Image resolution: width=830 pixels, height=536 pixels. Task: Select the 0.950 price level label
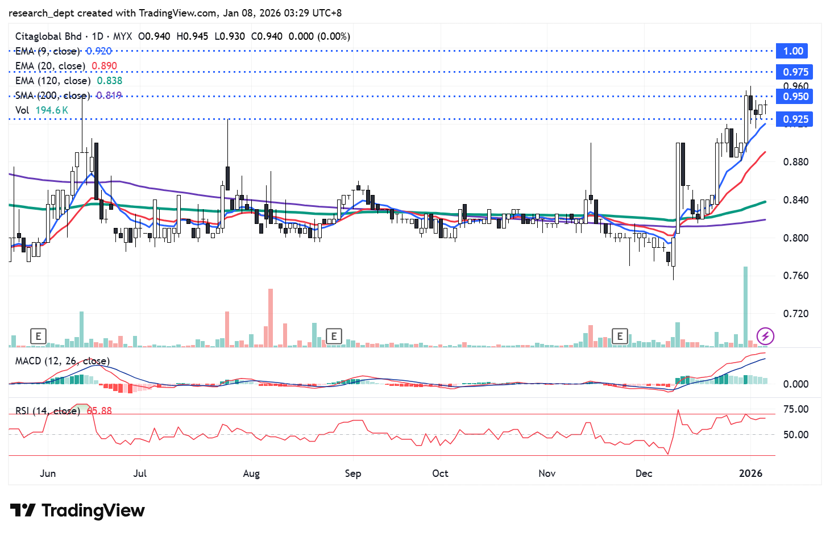[x=795, y=97]
